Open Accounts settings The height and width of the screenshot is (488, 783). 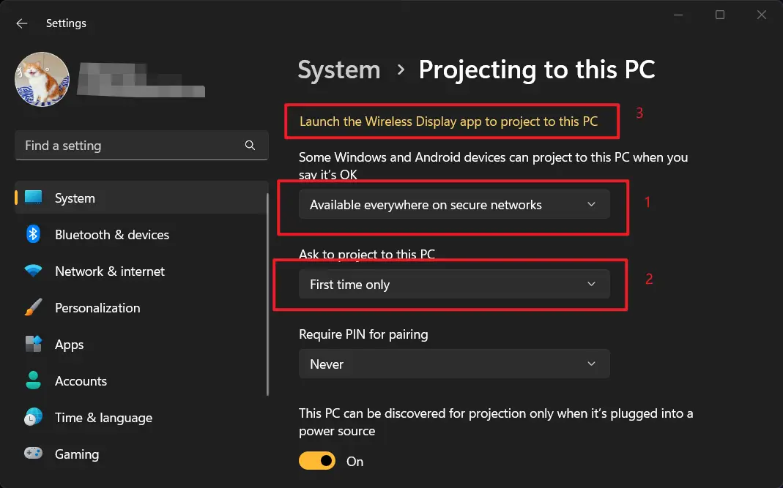(x=81, y=381)
